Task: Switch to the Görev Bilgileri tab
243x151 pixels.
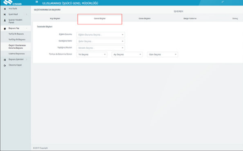Action: click(x=145, y=19)
